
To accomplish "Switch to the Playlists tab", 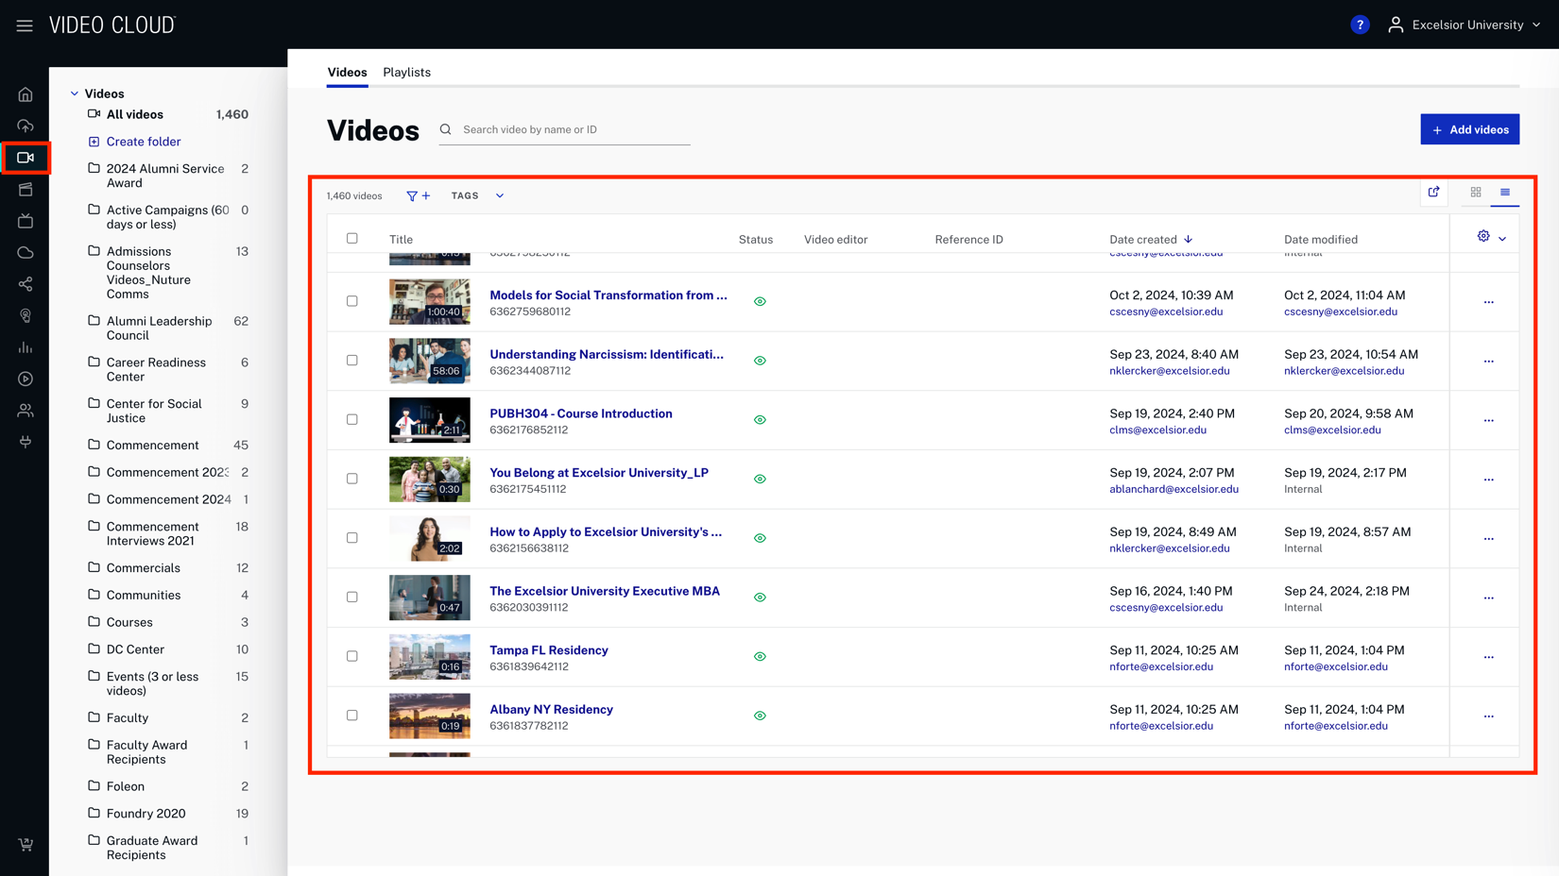I will click(406, 73).
